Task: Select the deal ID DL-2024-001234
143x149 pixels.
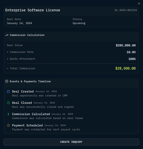Action: click(126, 10)
